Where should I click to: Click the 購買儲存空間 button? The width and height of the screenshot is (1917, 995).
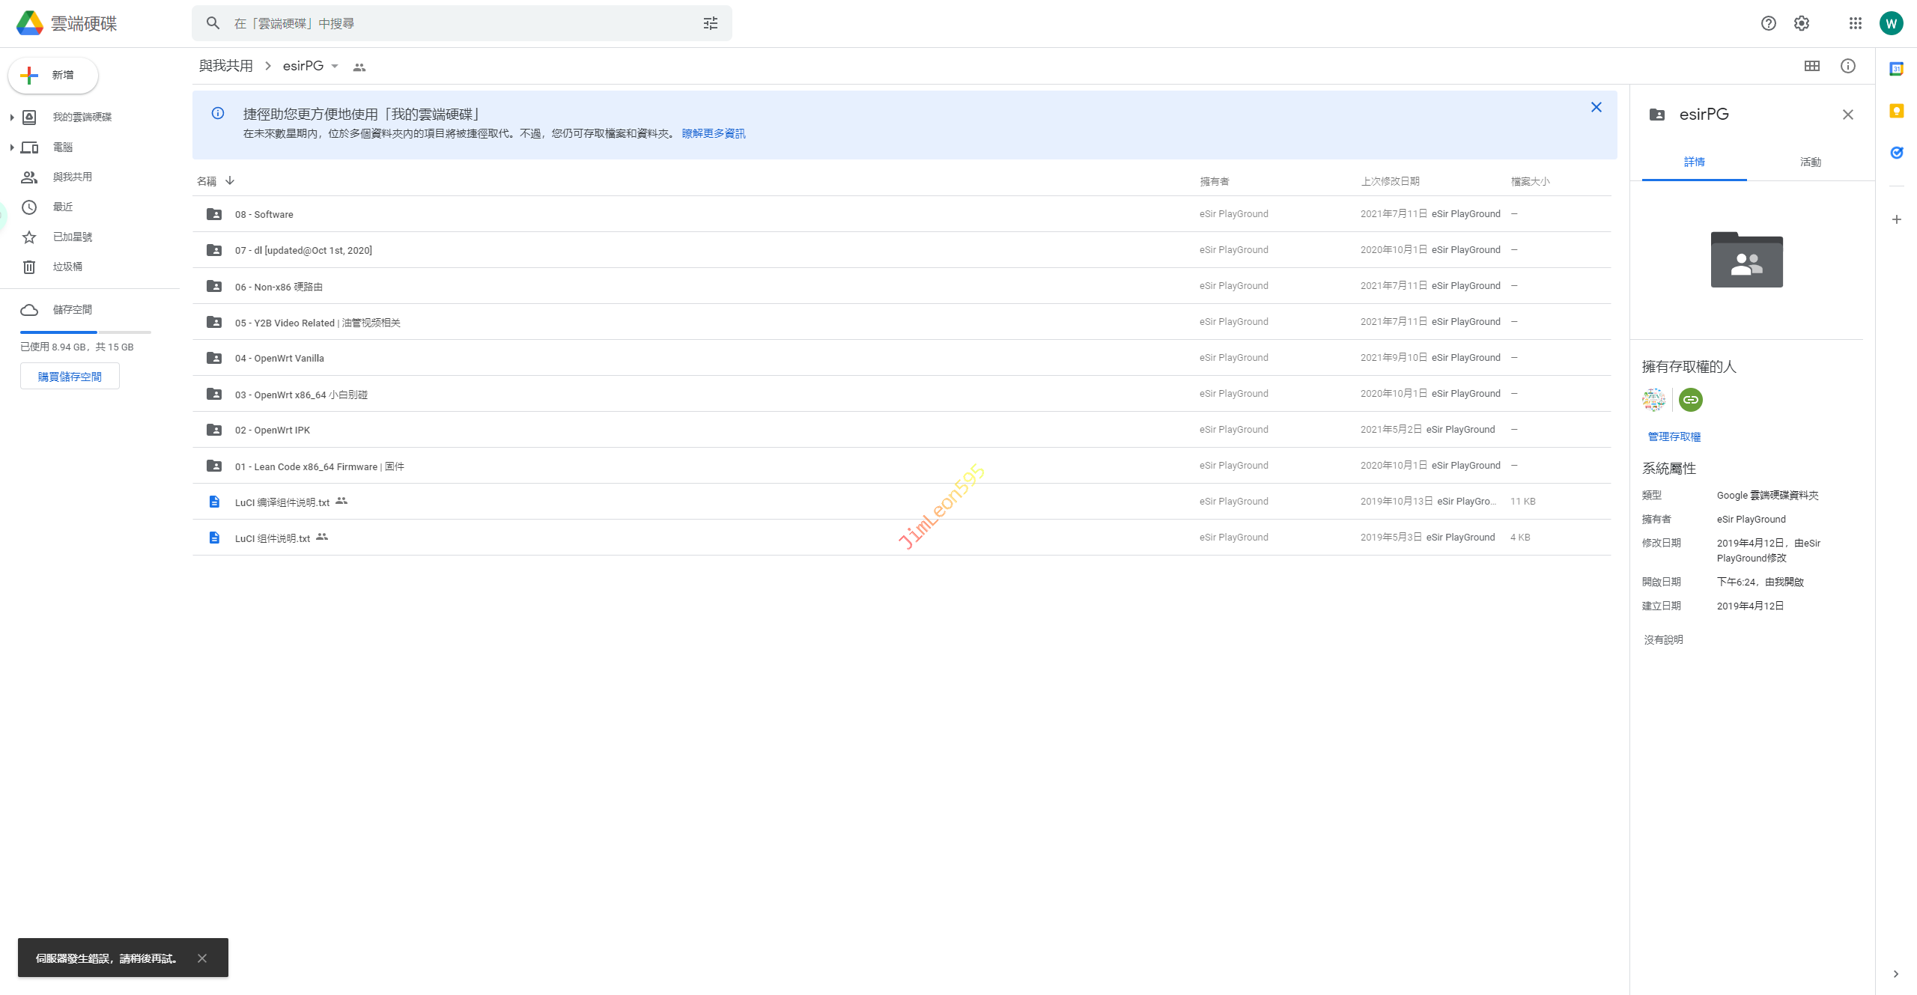70,377
